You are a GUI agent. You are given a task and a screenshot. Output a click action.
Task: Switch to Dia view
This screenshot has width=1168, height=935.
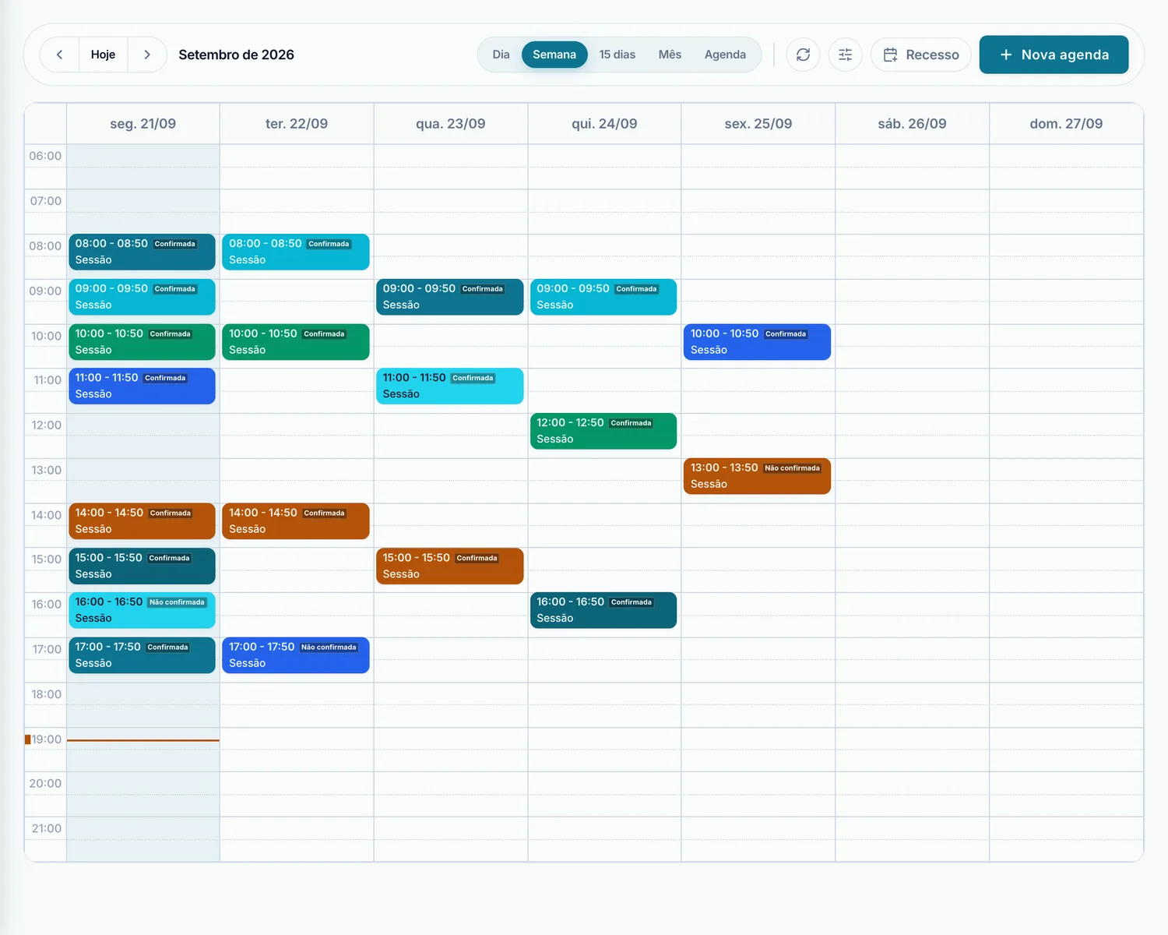(501, 55)
